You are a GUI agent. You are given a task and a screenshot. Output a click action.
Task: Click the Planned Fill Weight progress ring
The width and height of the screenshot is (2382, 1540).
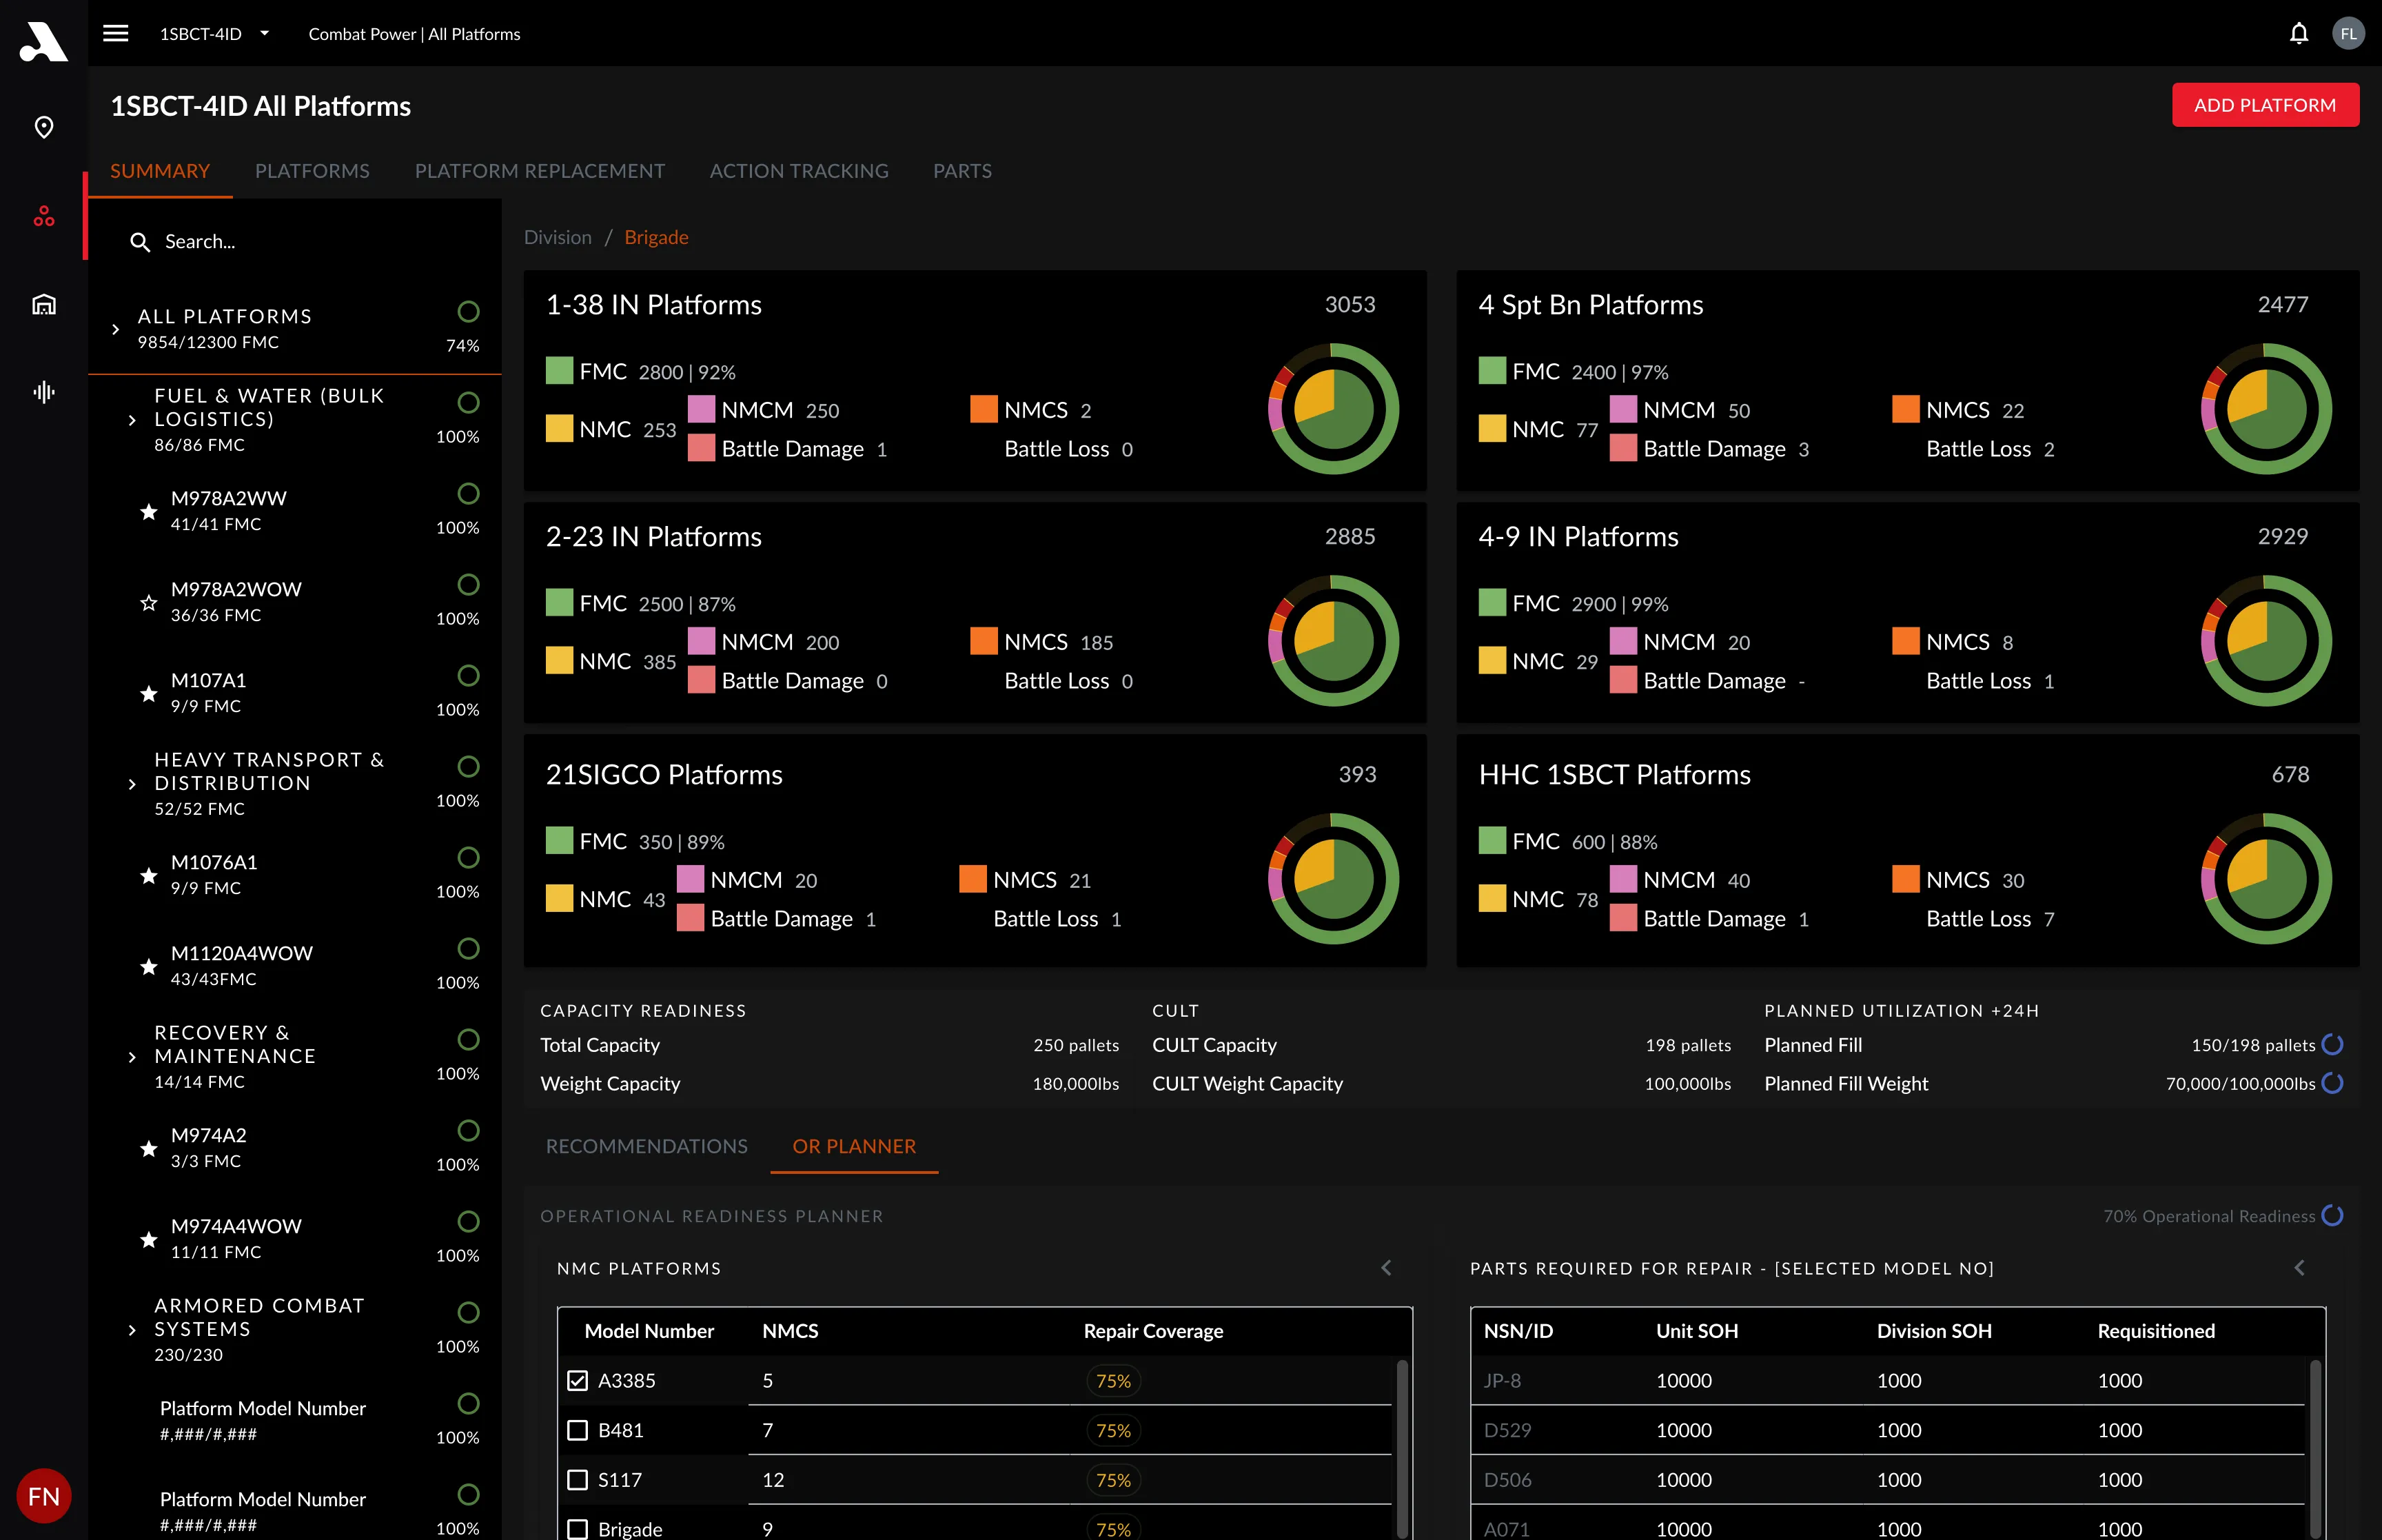click(x=2333, y=1083)
